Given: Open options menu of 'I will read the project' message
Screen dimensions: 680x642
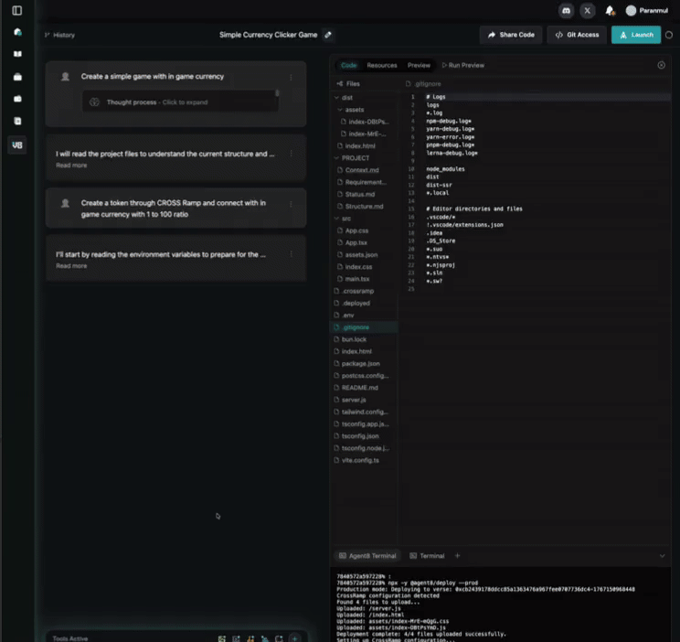Looking at the screenshot, I should (x=291, y=154).
